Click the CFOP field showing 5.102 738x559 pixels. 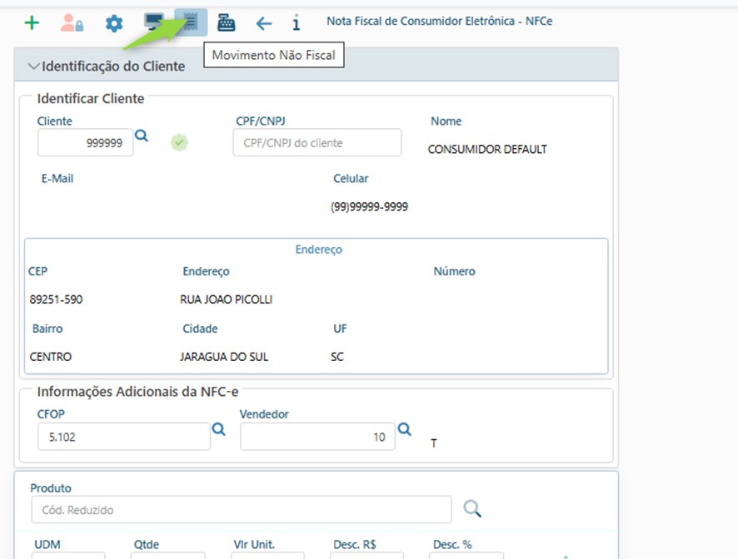pyautogui.click(x=124, y=437)
